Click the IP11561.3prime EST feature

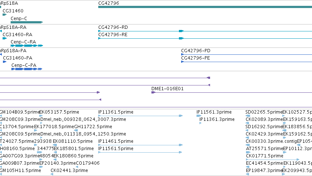click(199, 116)
